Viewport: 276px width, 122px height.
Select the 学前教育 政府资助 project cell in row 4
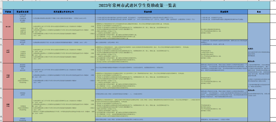[23, 31]
